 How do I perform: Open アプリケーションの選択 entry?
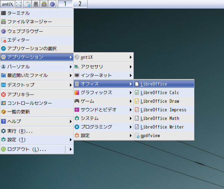pos(37,48)
